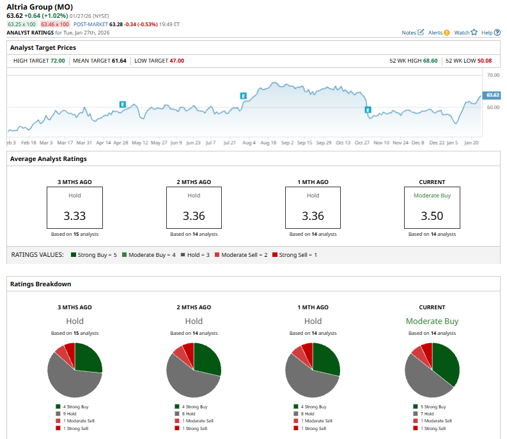
Task: Click '8 Hold' under 2 MTHS AGO
Action: (x=189, y=414)
